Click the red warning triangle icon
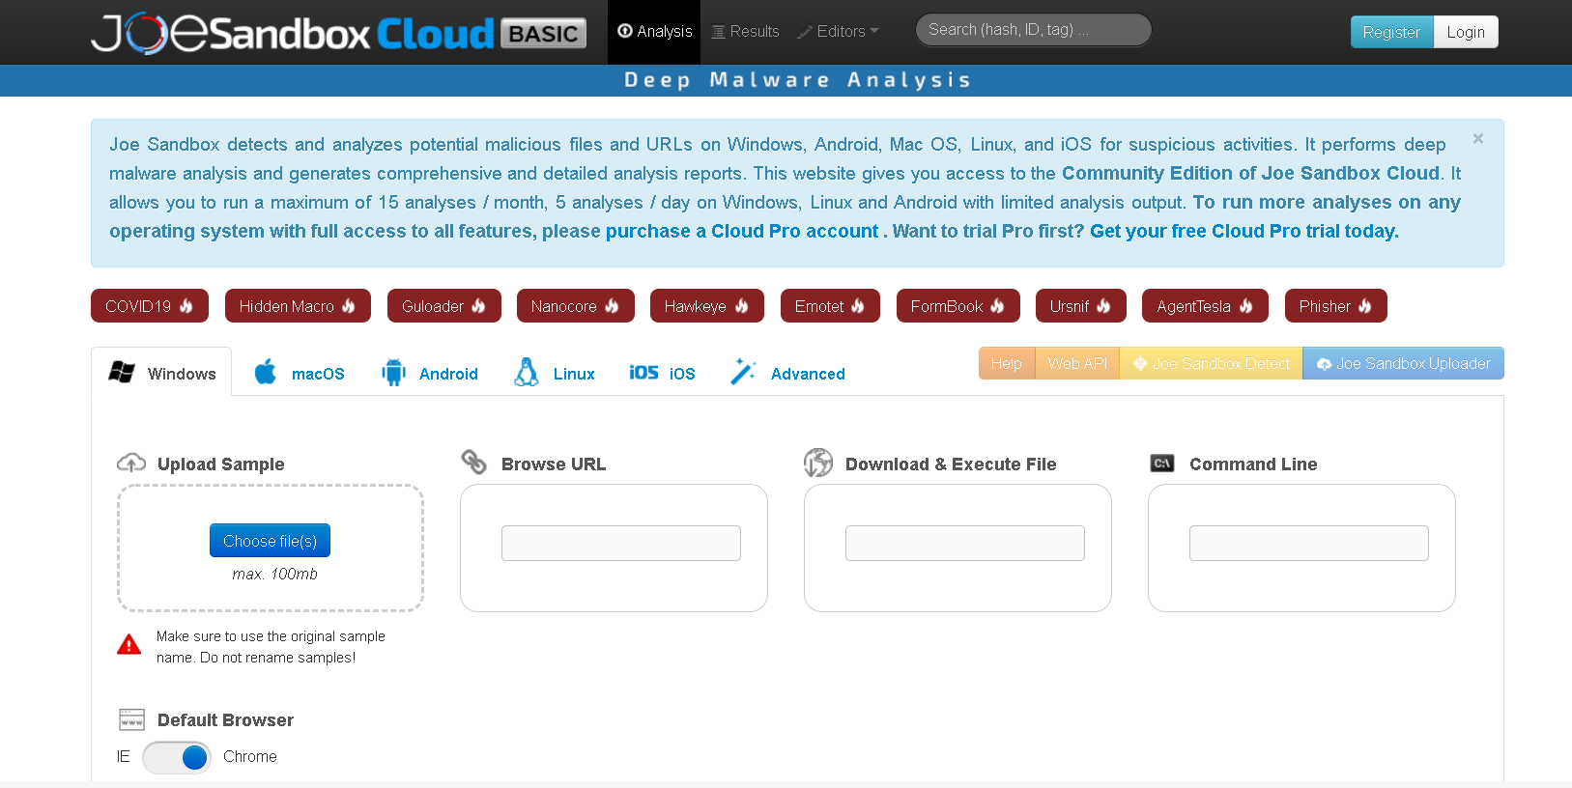Image resolution: width=1572 pixels, height=788 pixels. [x=129, y=645]
